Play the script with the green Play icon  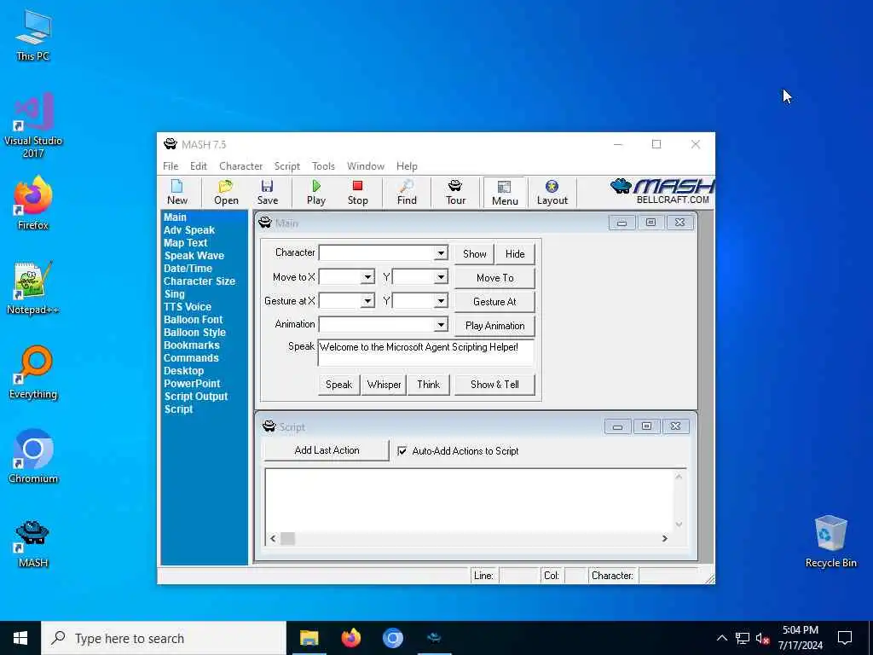pos(316,192)
